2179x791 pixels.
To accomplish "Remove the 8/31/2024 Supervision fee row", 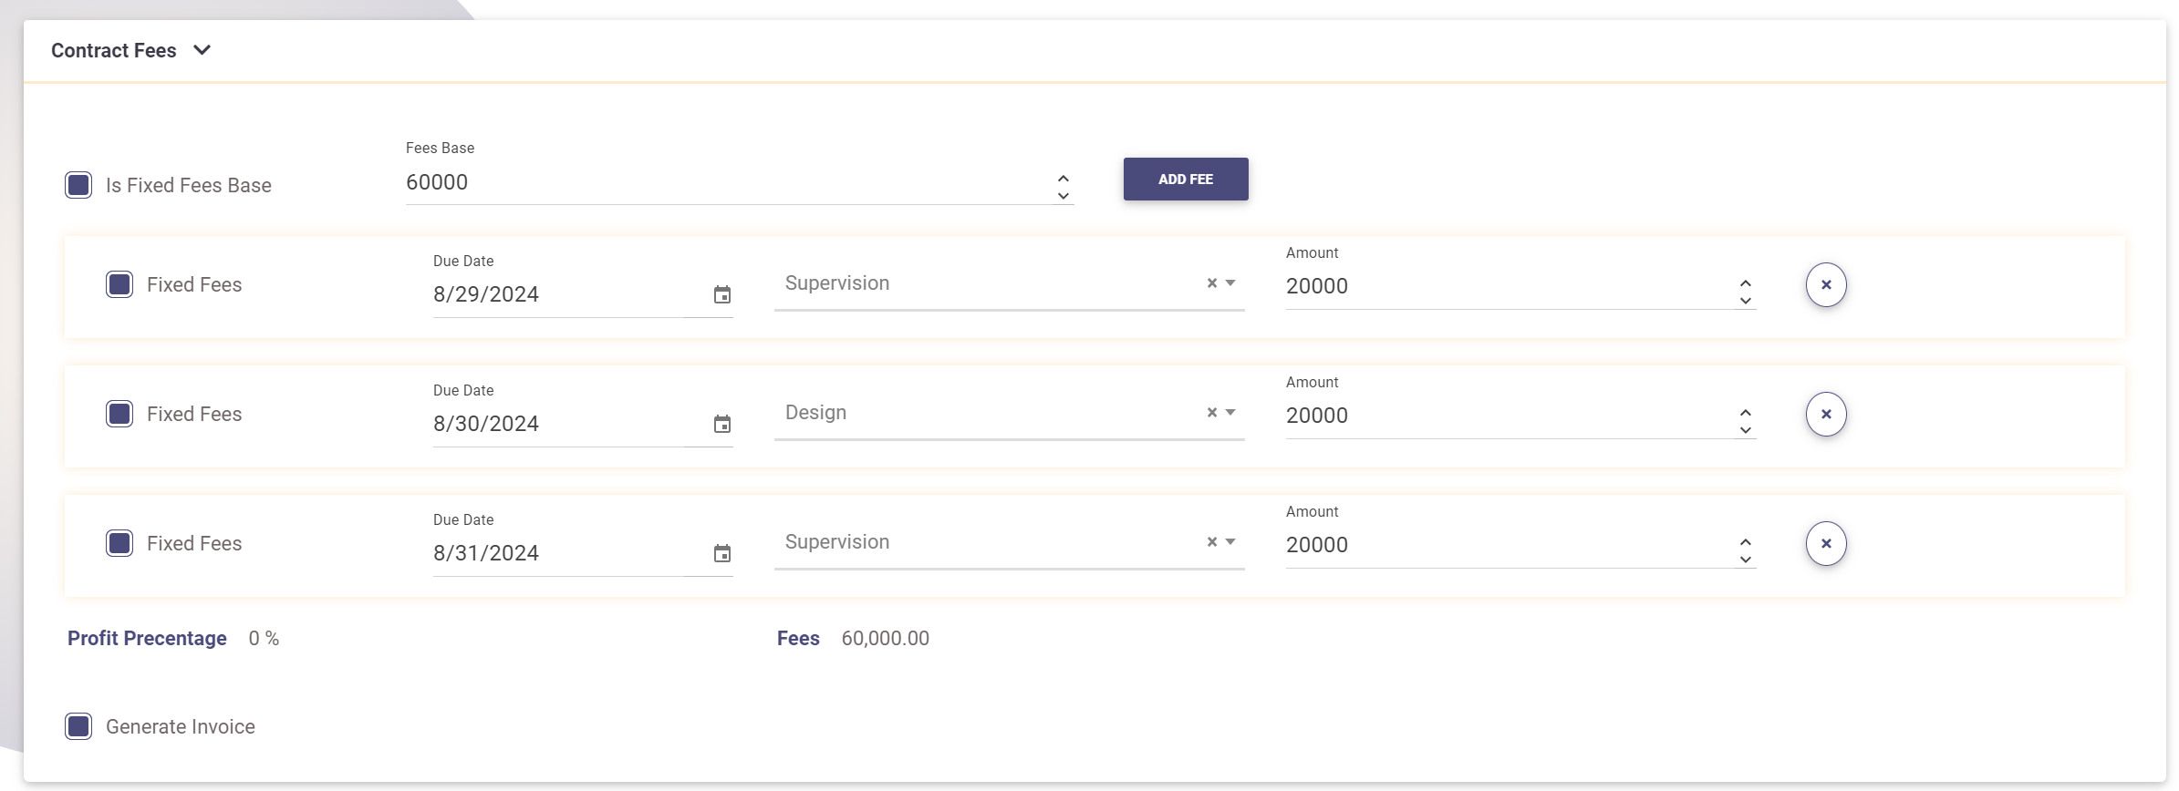I will [x=1825, y=544].
